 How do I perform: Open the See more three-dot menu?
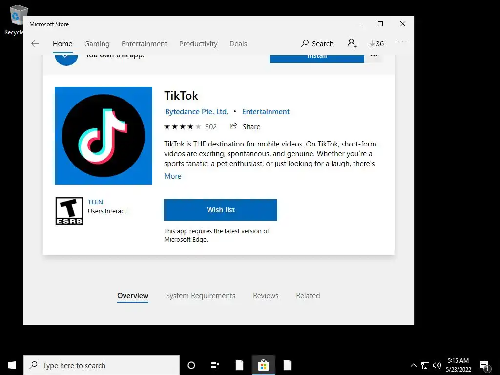402,42
